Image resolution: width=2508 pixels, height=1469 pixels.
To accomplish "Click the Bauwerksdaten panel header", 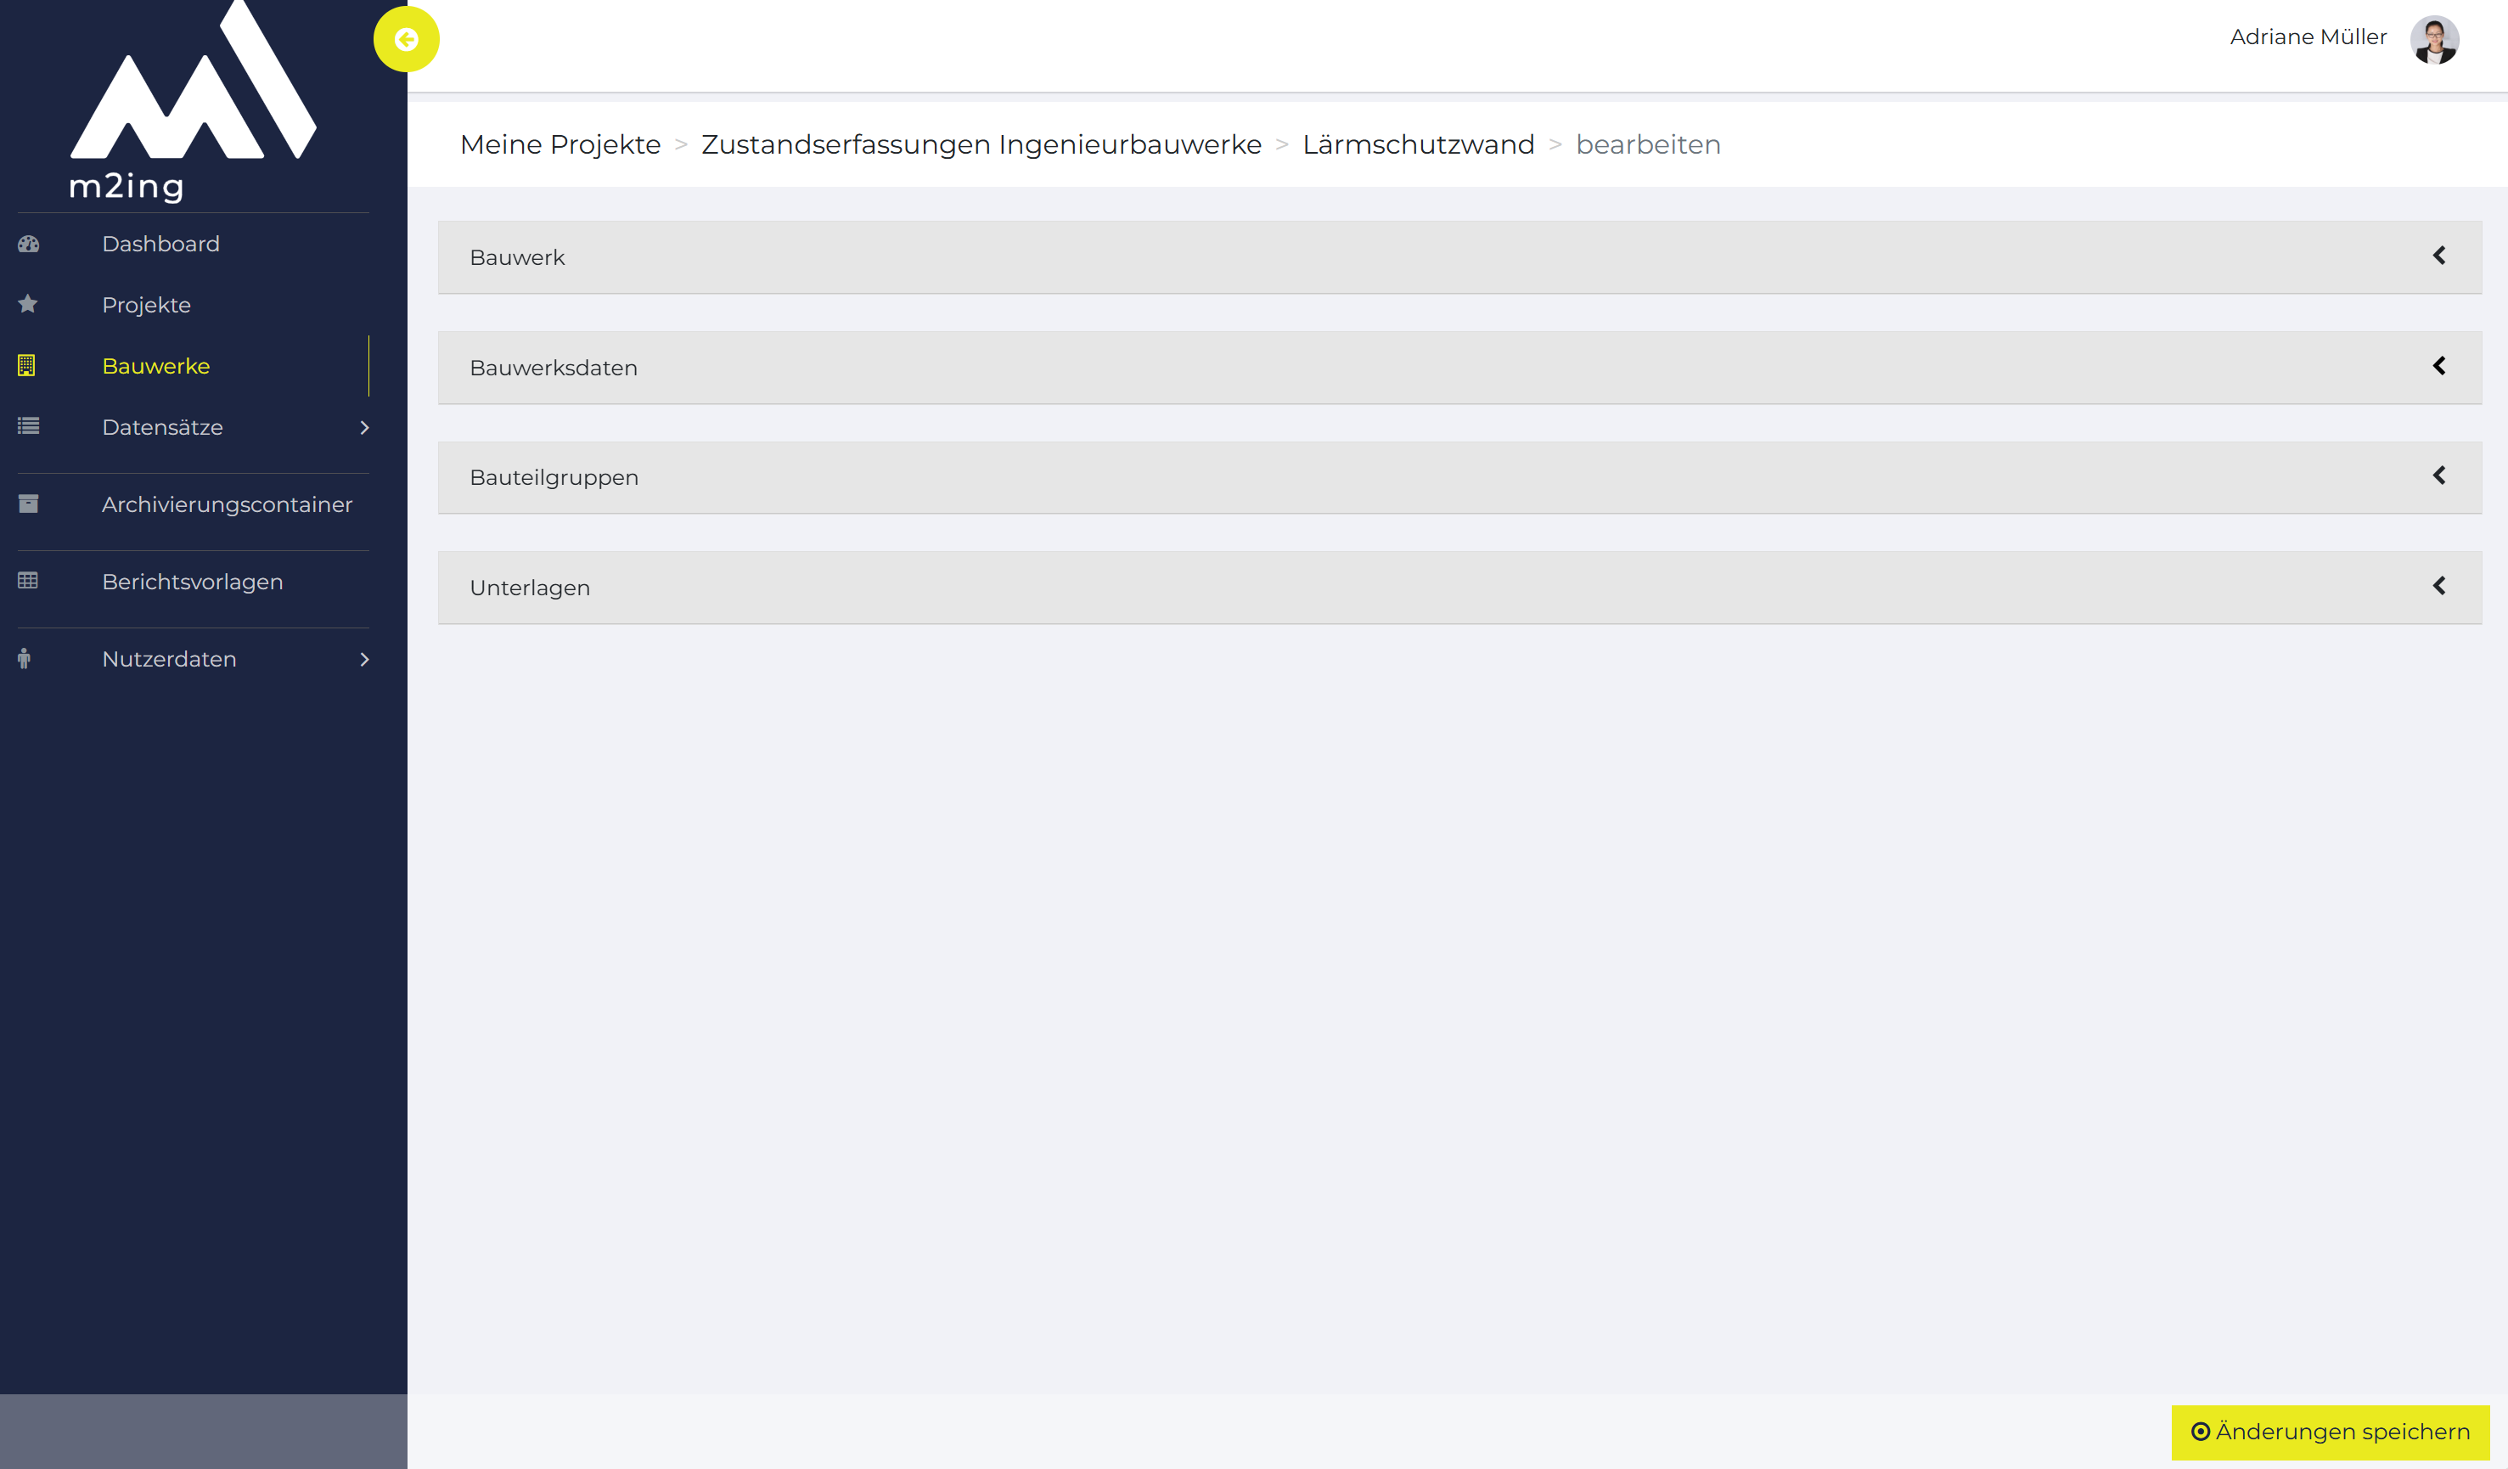I will tap(1459, 369).
